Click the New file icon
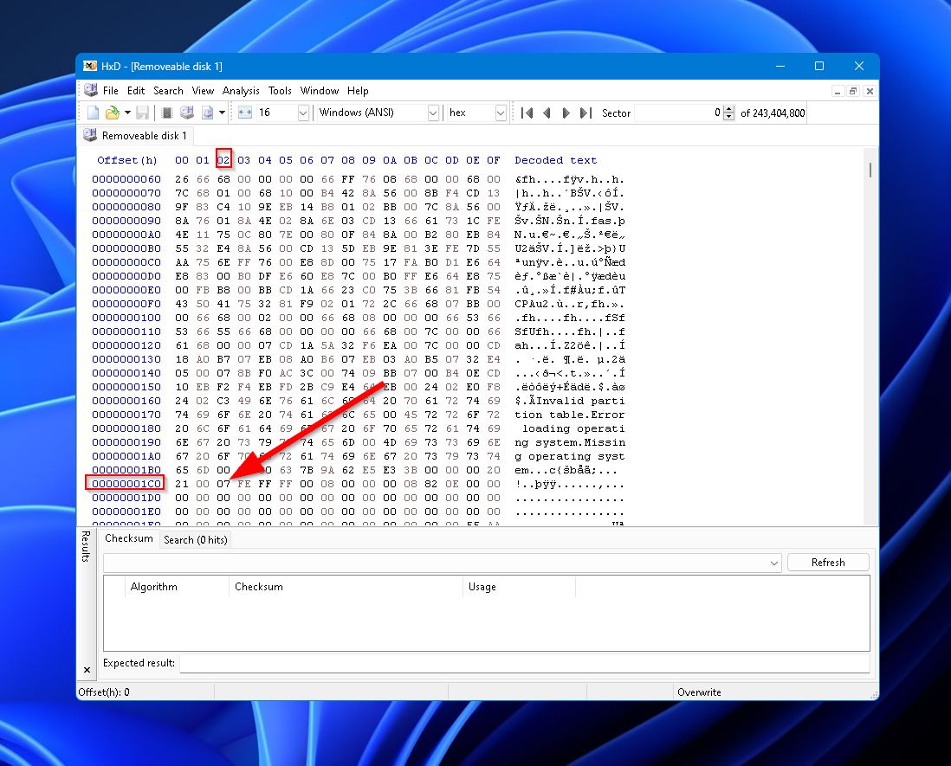Image resolution: width=951 pixels, height=766 pixels. point(93,113)
